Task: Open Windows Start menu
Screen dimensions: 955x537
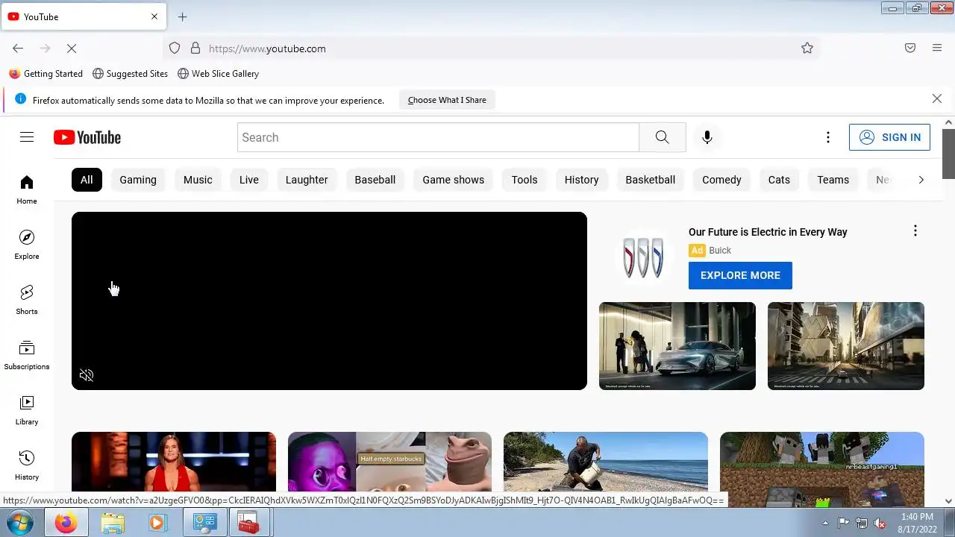Action: point(19,523)
